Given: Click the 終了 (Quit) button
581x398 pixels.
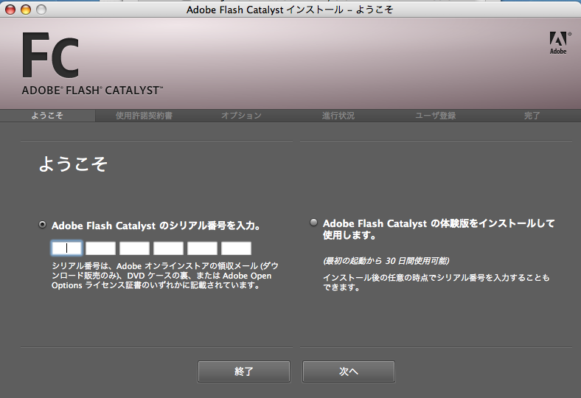Looking at the screenshot, I should click(244, 371).
